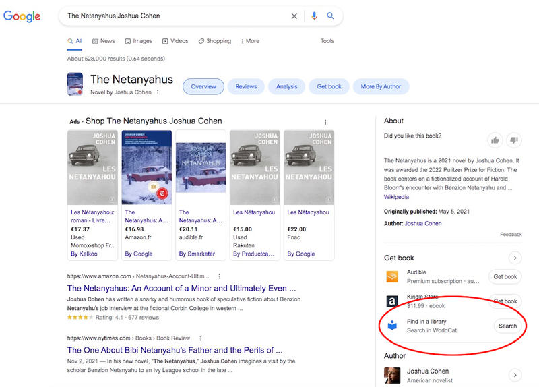
Task: Expand the Get book section arrow
Action: pyautogui.click(x=515, y=258)
